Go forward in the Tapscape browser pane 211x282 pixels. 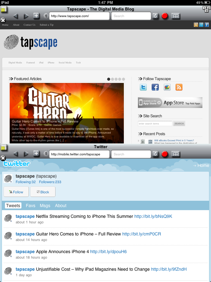click(26, 16)
